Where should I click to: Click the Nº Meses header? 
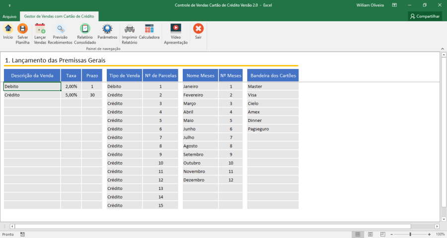pyautogui.click(x=231, y=75)
